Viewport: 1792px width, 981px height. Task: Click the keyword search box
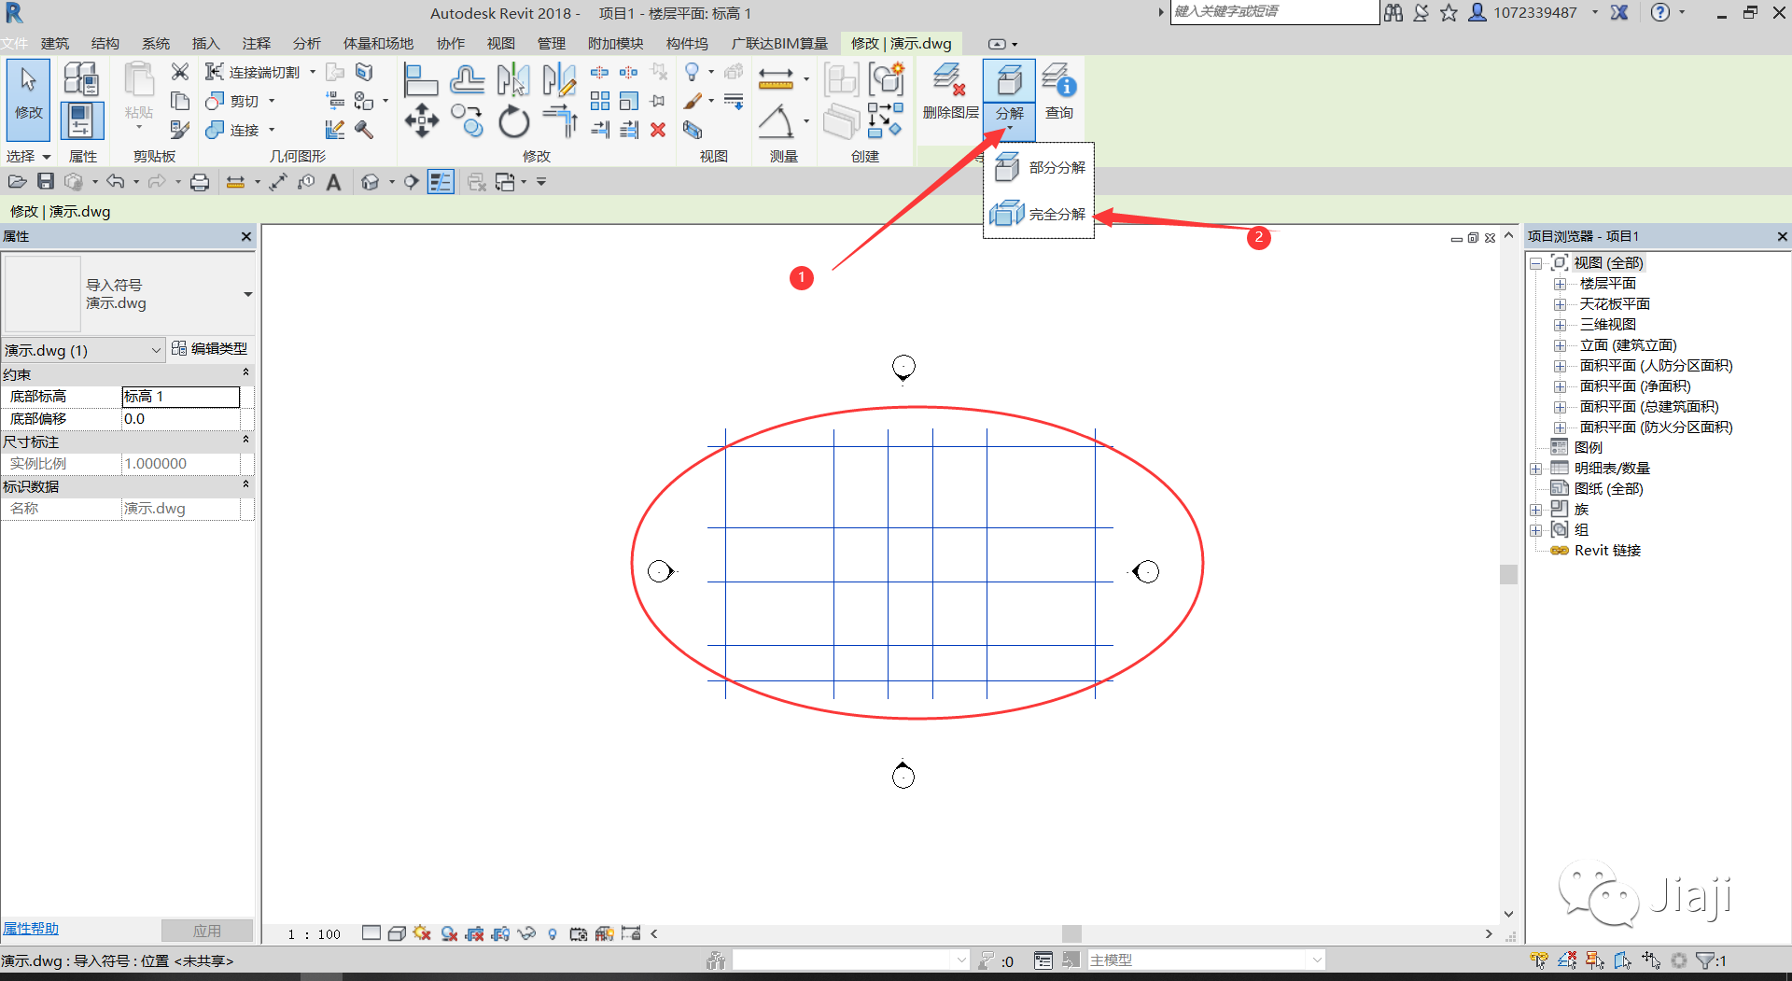pos(1274,12)
